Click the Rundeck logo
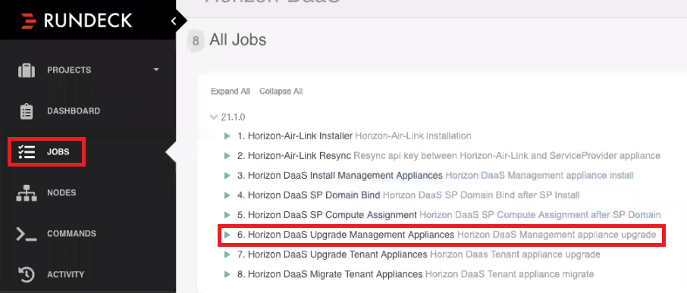Screen dimensions: 687x293 (77, 20)
